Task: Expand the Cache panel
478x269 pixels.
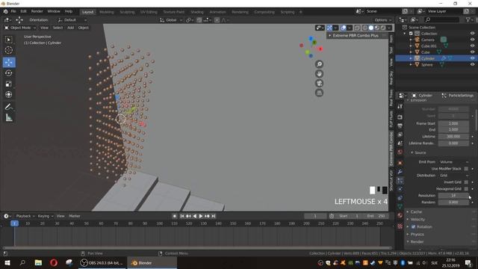Action: pyautogui.click(x=416, y=211)
